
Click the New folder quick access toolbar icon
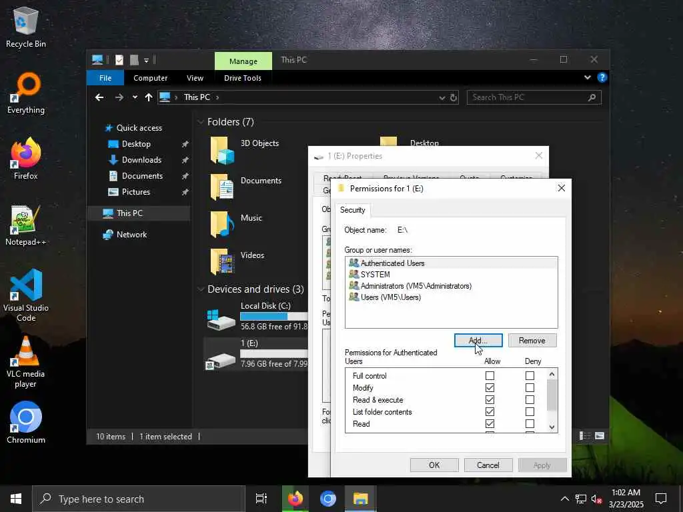134,60
